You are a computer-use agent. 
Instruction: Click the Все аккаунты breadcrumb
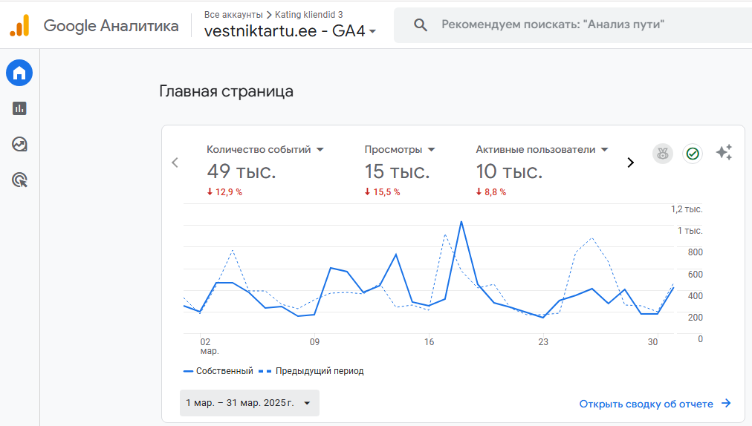(x=233, y=15)
